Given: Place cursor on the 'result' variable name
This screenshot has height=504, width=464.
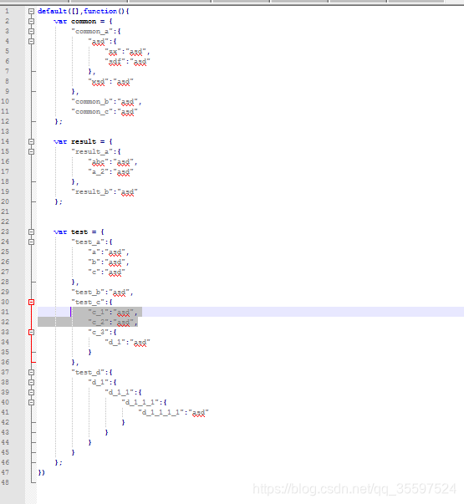Looking at the screenshot, I should 84,141.
